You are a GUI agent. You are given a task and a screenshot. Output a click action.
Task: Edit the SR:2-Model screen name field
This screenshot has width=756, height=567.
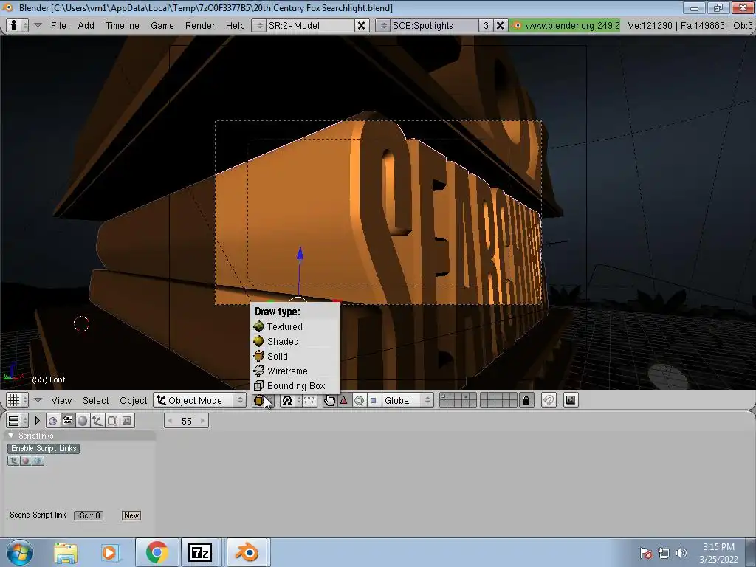pos(310,26)
